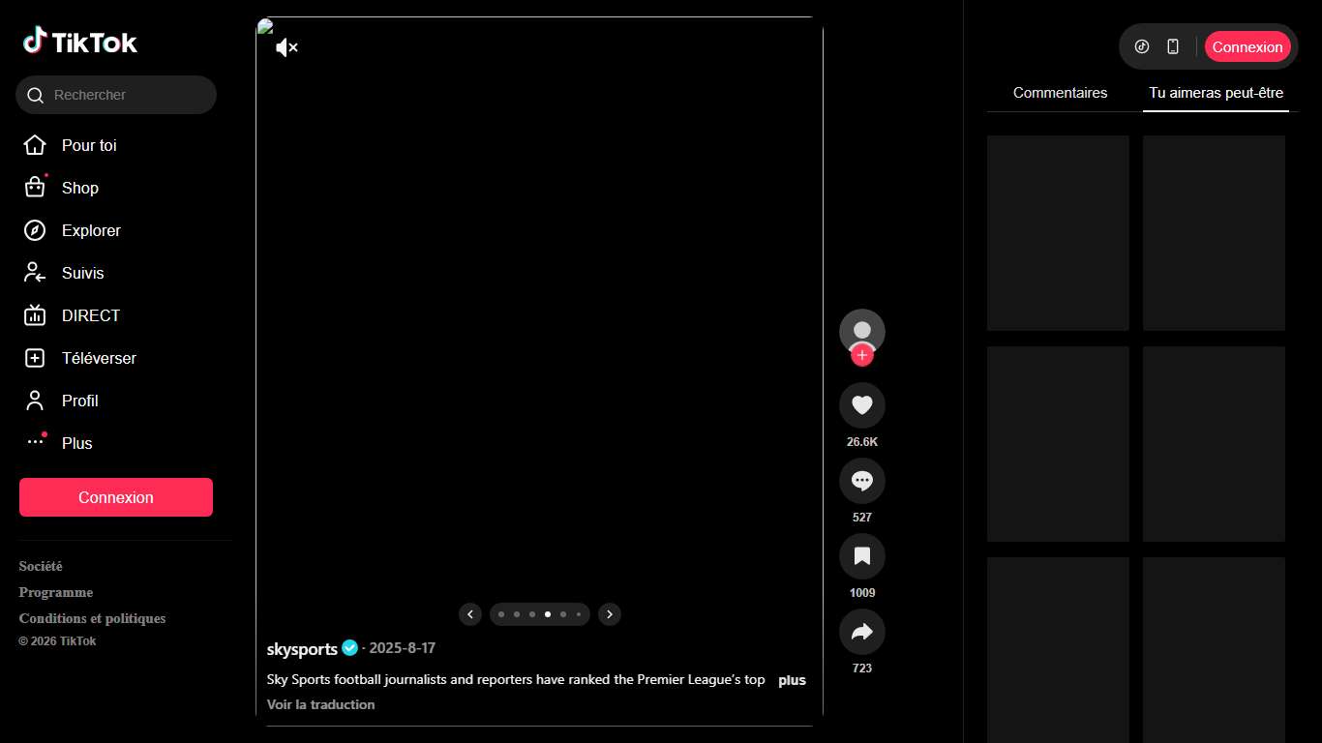The image size is (1322, 743).
Task: Save the post with the bookmark icon
Action: (x=861, y=556)
